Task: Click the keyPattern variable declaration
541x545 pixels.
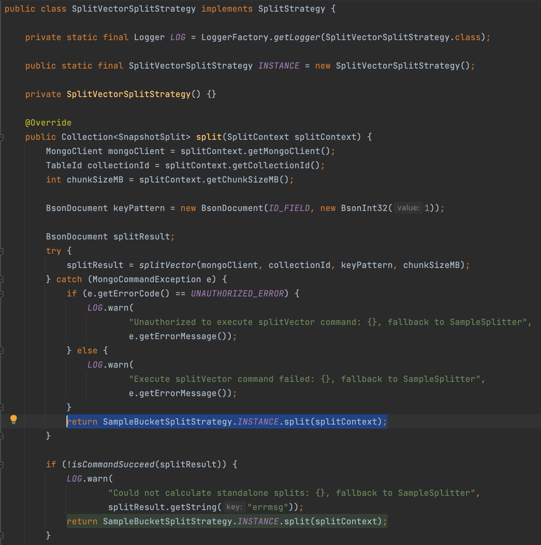Action: click(x=139, y=208)
